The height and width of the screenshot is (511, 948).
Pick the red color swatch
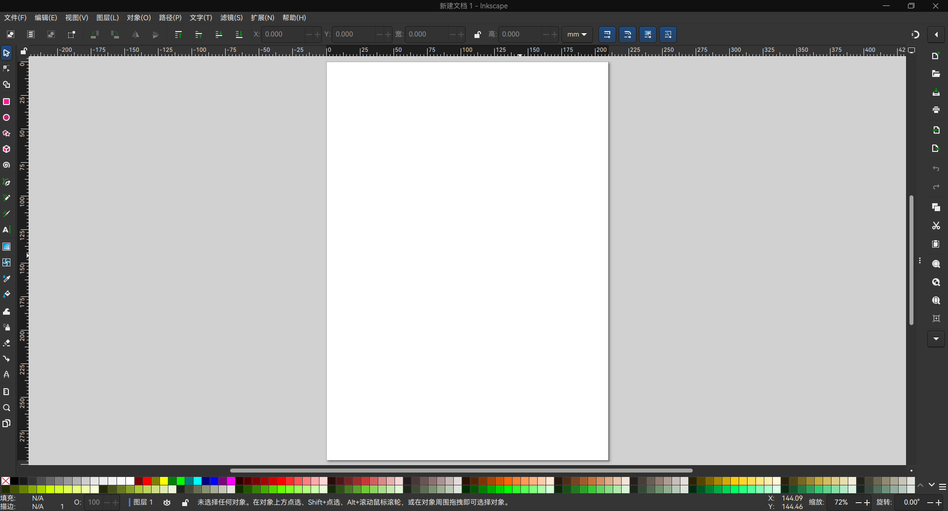point(147,481)
